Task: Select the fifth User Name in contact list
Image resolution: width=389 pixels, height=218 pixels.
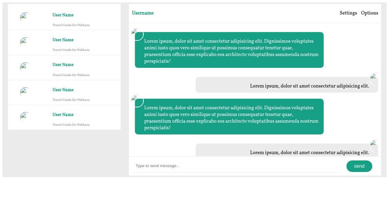Action: pos(63,115)
